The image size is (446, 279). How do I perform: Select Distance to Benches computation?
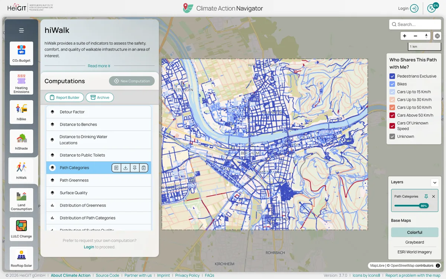[98, 125]
